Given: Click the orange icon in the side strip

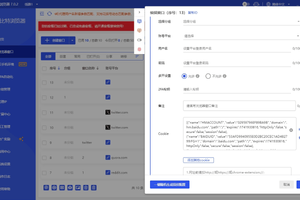Looking at the screenshot, I should [x=139, y=30].
